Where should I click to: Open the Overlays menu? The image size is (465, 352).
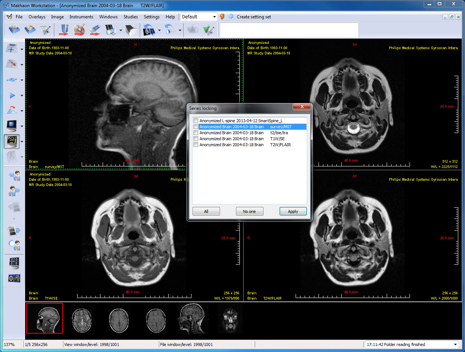pos(37,17)
